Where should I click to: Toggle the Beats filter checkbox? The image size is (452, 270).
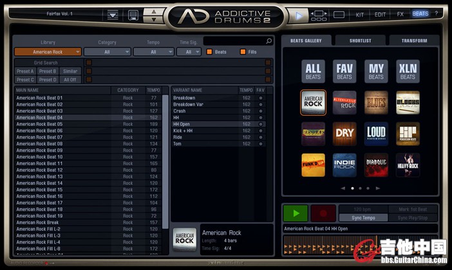pyautogui.click(x=210, y=51)
